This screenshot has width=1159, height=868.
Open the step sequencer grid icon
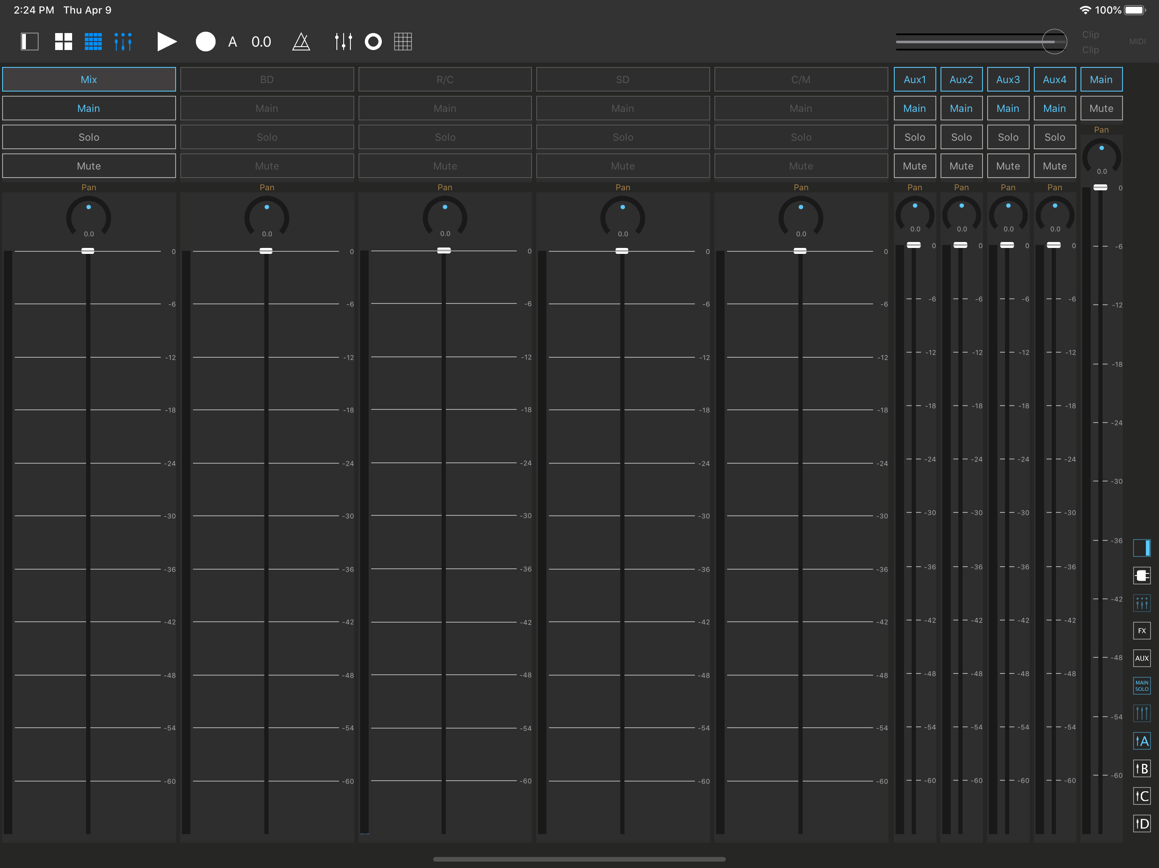point(403,42)
